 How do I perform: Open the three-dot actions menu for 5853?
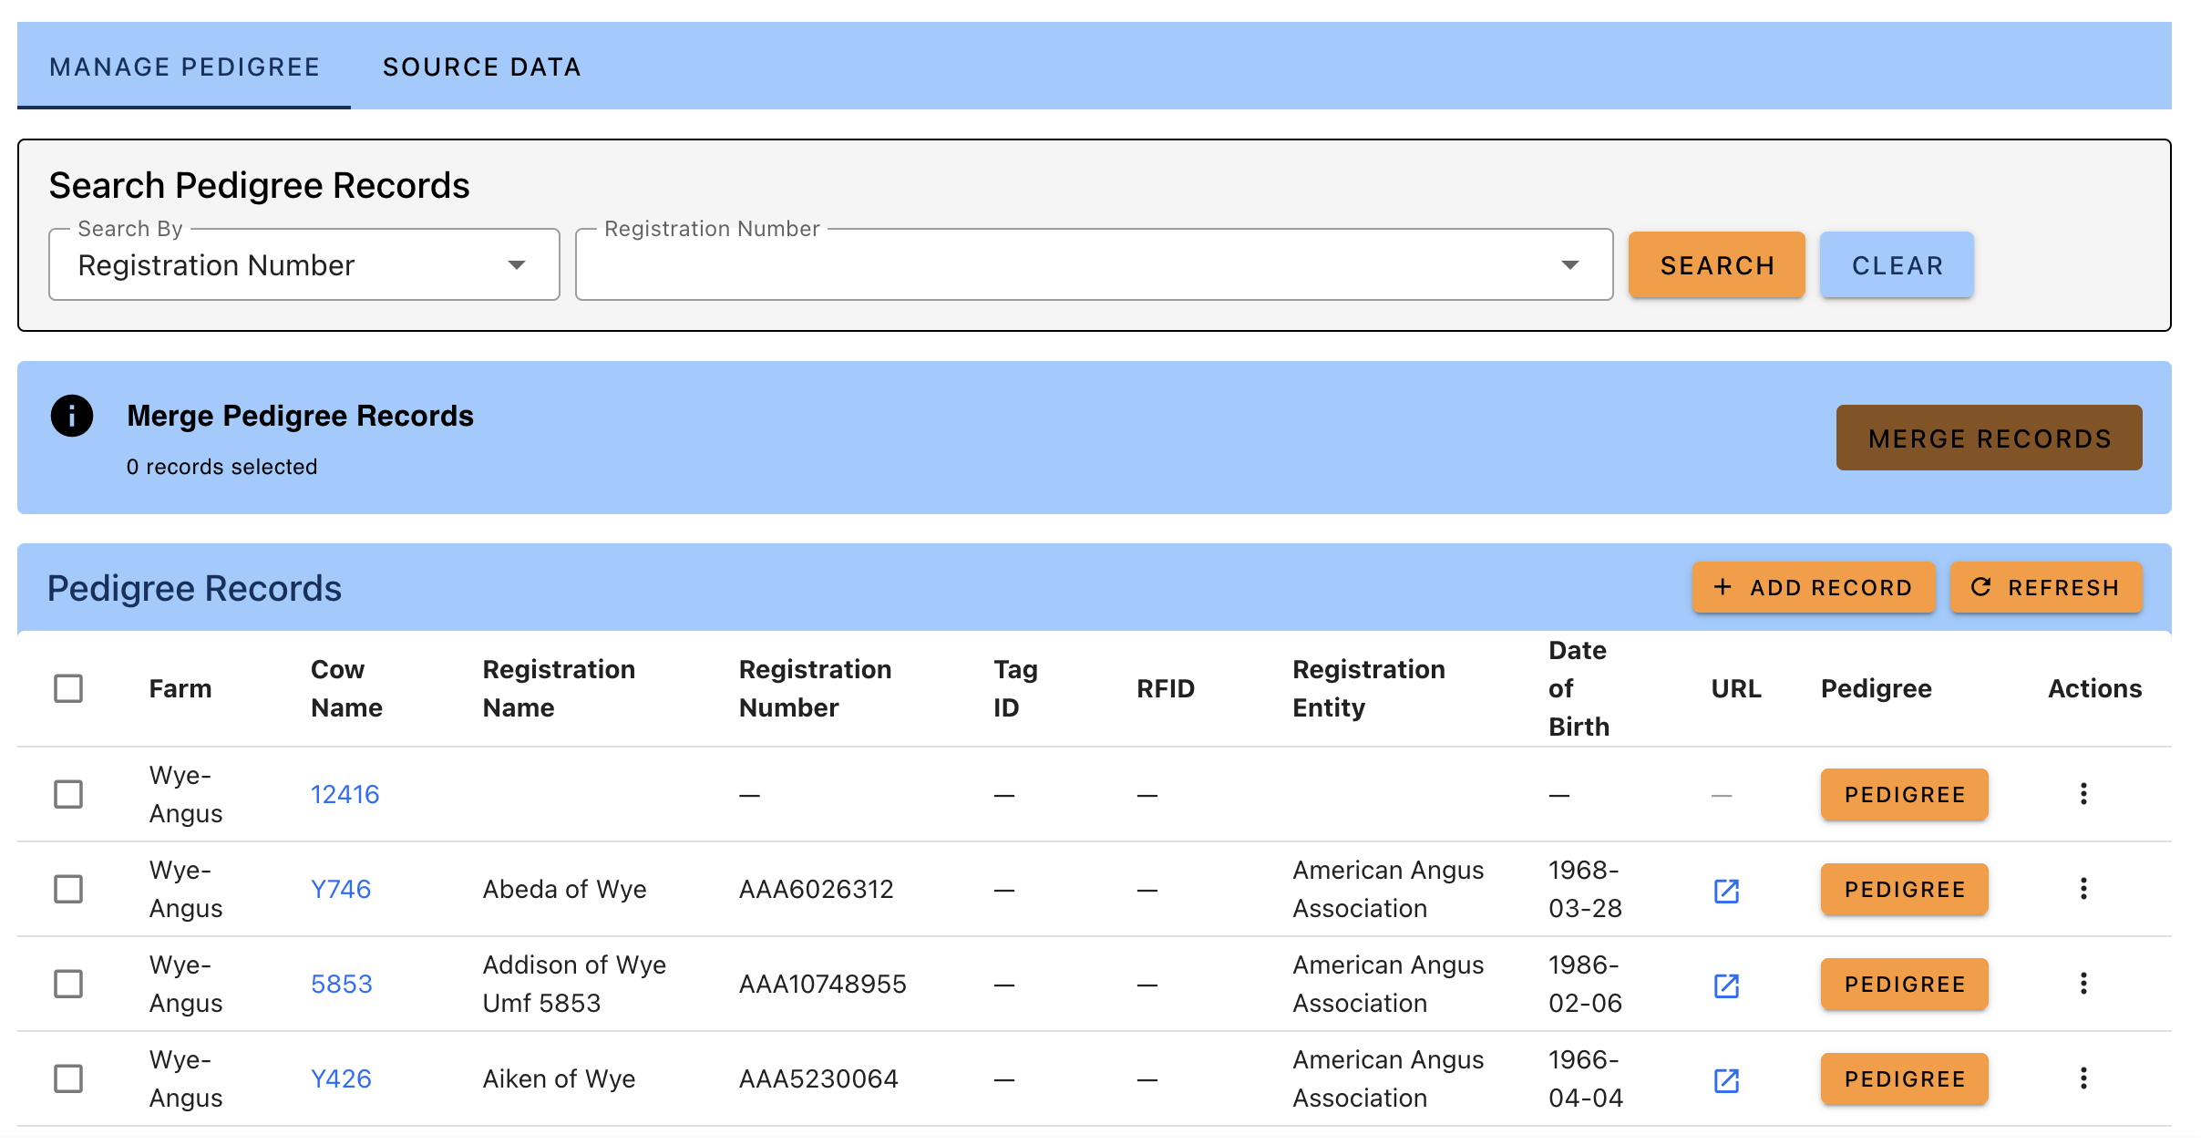click(2083, 984)
